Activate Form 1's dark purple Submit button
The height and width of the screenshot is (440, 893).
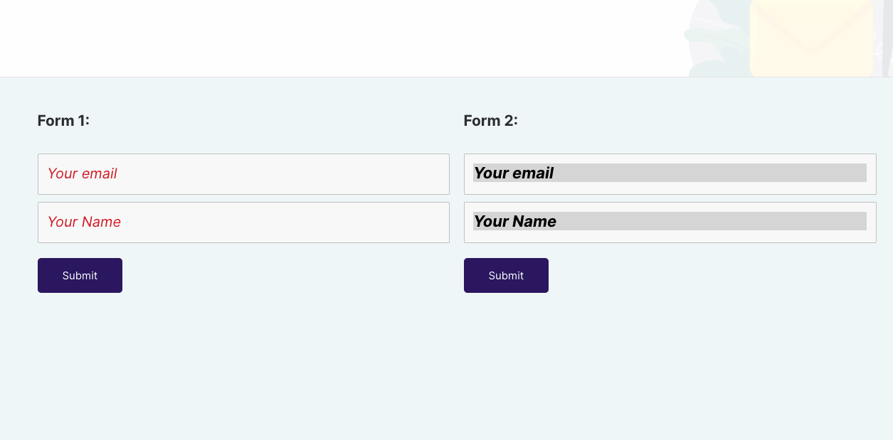pyautogui.click(x=80, y=275)
